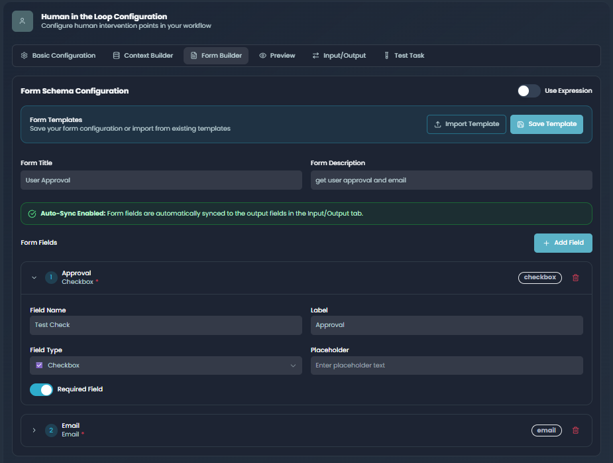Click inside the Form Title input
This screenshot has width=613, height=463.
point(162,180)
